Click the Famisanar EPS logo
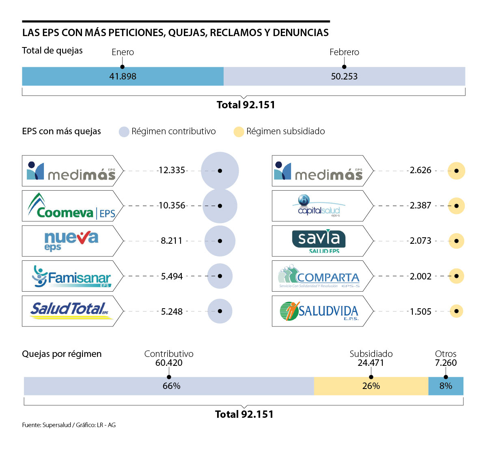487x449 pixels. (71, 276)
